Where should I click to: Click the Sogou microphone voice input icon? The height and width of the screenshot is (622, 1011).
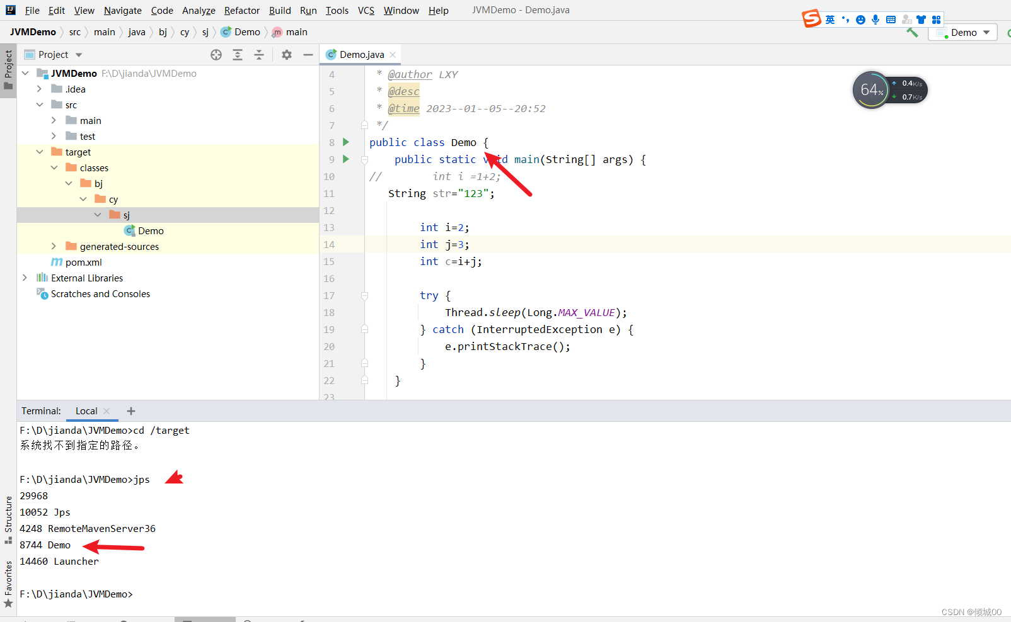tap(875, 20)
